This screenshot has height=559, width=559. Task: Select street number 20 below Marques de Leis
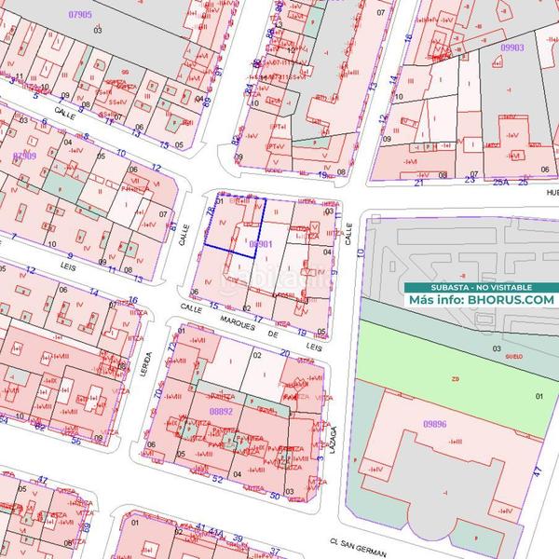pyautogui.click(x=283, y=351)
